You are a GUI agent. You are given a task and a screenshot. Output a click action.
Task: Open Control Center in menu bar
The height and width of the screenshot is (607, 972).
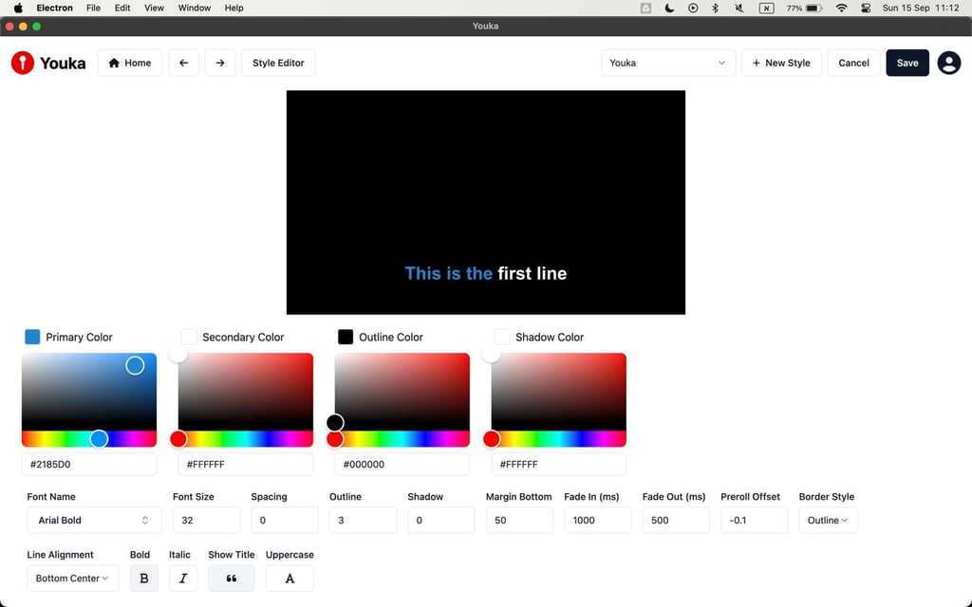point(866,8)
